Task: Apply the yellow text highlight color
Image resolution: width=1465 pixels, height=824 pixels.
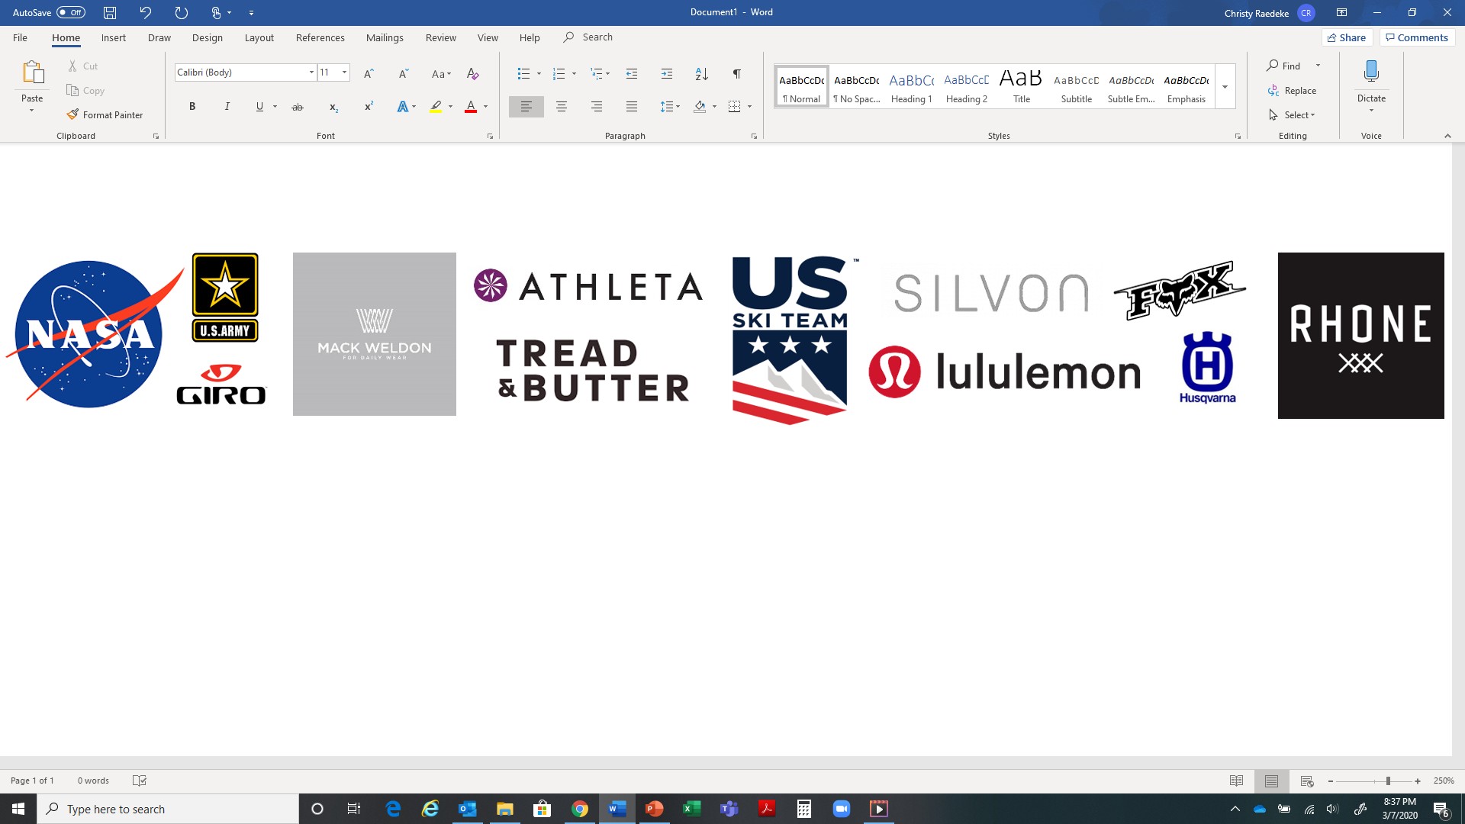Action: coord(436,107)
